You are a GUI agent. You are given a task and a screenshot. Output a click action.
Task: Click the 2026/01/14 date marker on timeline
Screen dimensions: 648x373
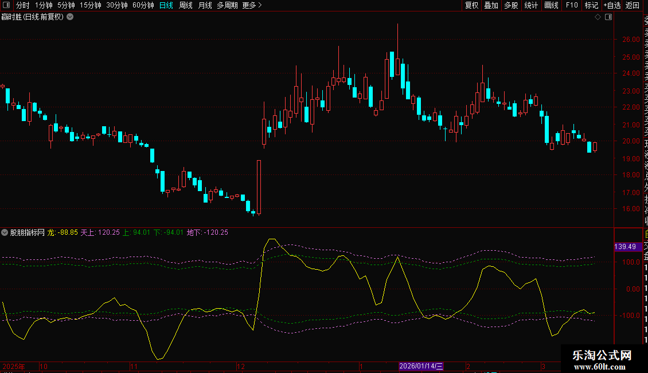(x=421, y=366)
